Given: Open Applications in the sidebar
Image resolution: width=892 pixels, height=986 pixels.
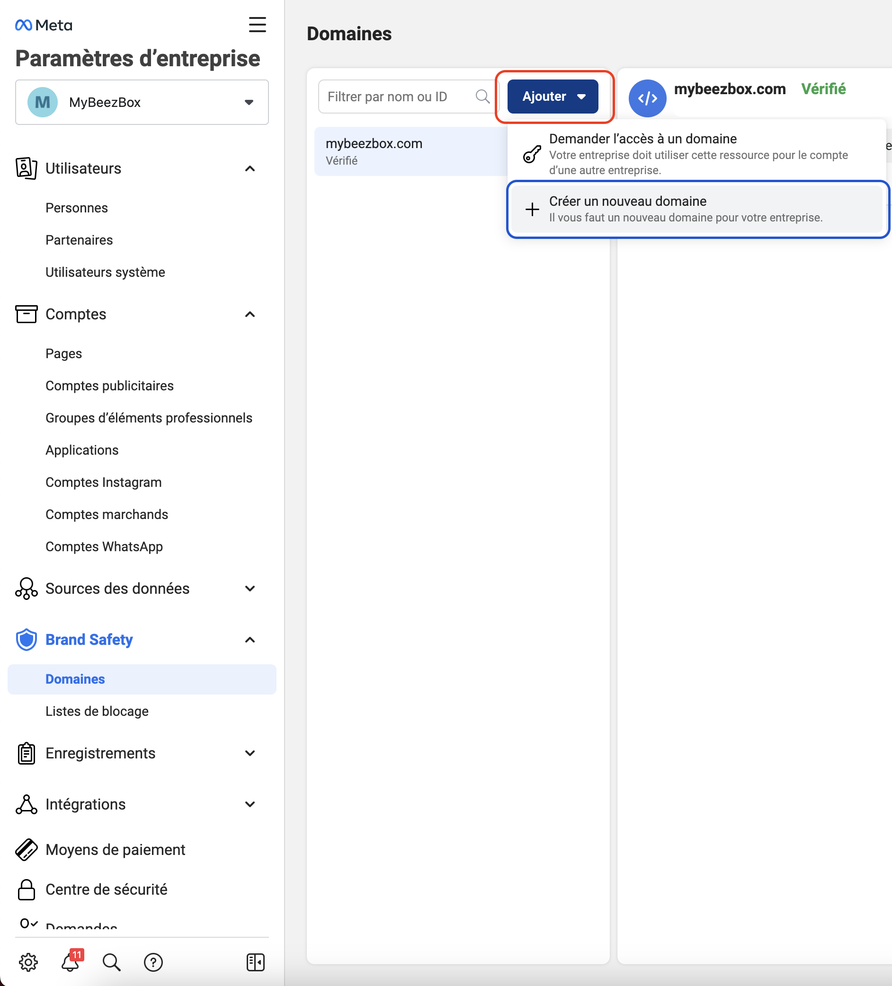Looking at the screenshot, I should pos(82,450).
